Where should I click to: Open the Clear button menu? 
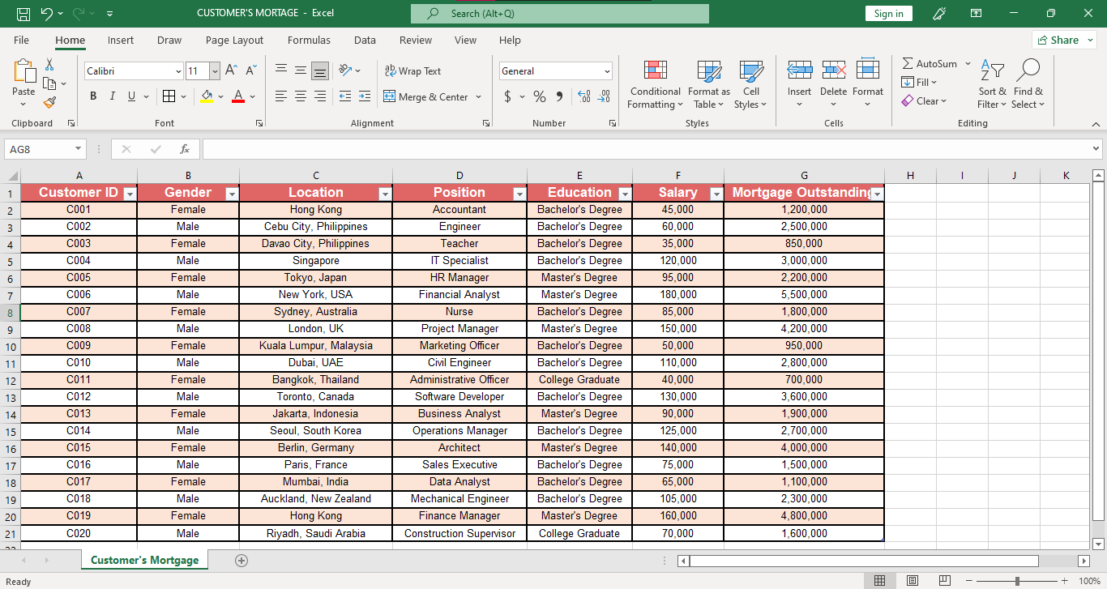pyautogui.click(x=924, y=100)
